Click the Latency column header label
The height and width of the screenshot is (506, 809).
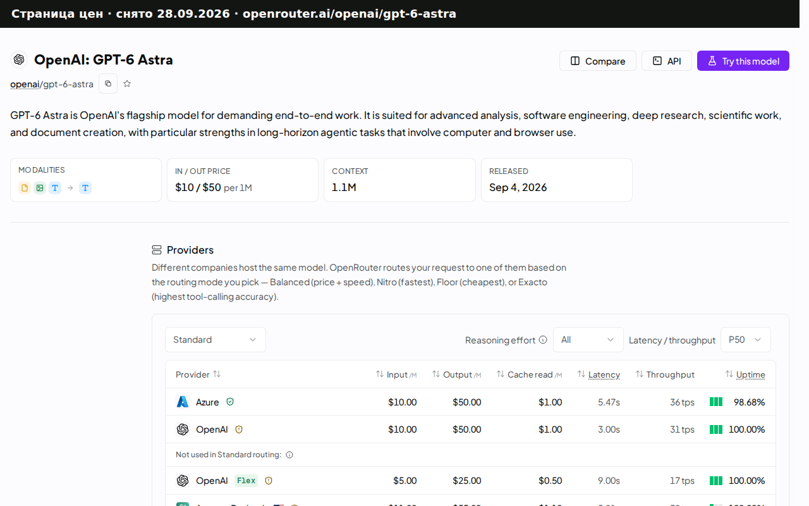pyautogui.click(x=604, y=374)
